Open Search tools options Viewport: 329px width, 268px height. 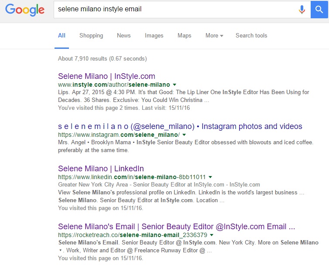point(251,36)
